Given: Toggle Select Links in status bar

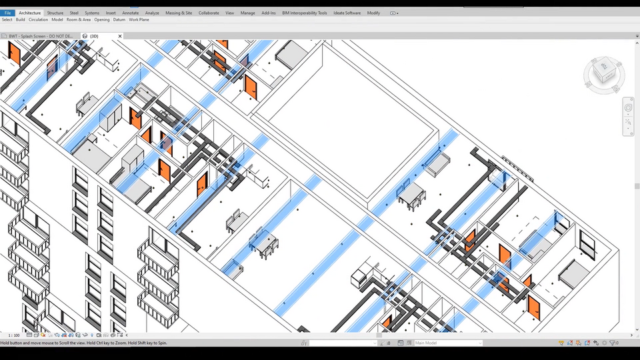Looking at the screenshot, I should point(561,343).
